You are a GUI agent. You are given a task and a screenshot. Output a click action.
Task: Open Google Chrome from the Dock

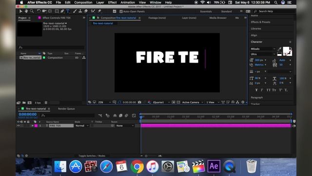pyautogui.click(x=137, y=166)
